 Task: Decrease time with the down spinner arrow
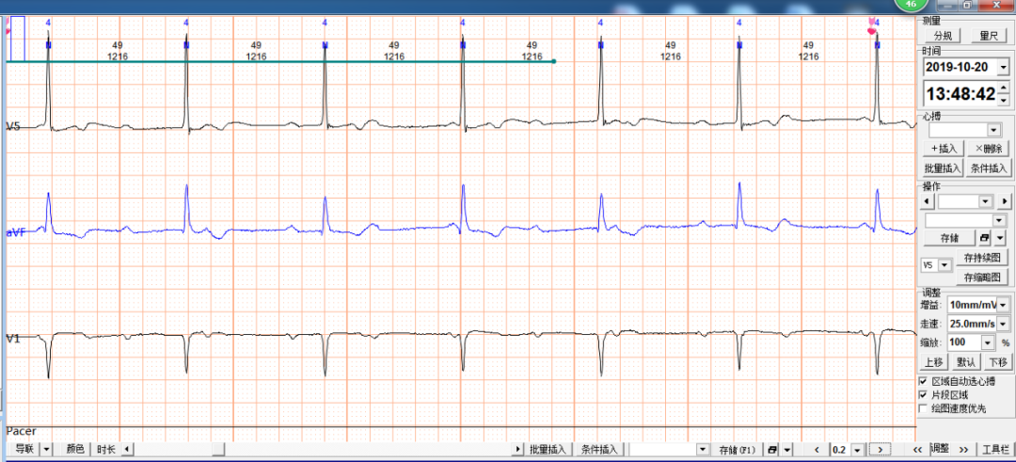[x=1004, y=100]
